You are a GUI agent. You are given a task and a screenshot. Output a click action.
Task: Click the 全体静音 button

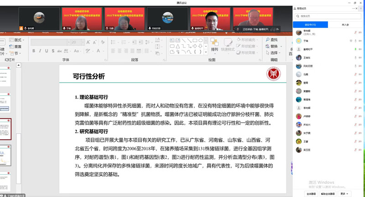312,193
